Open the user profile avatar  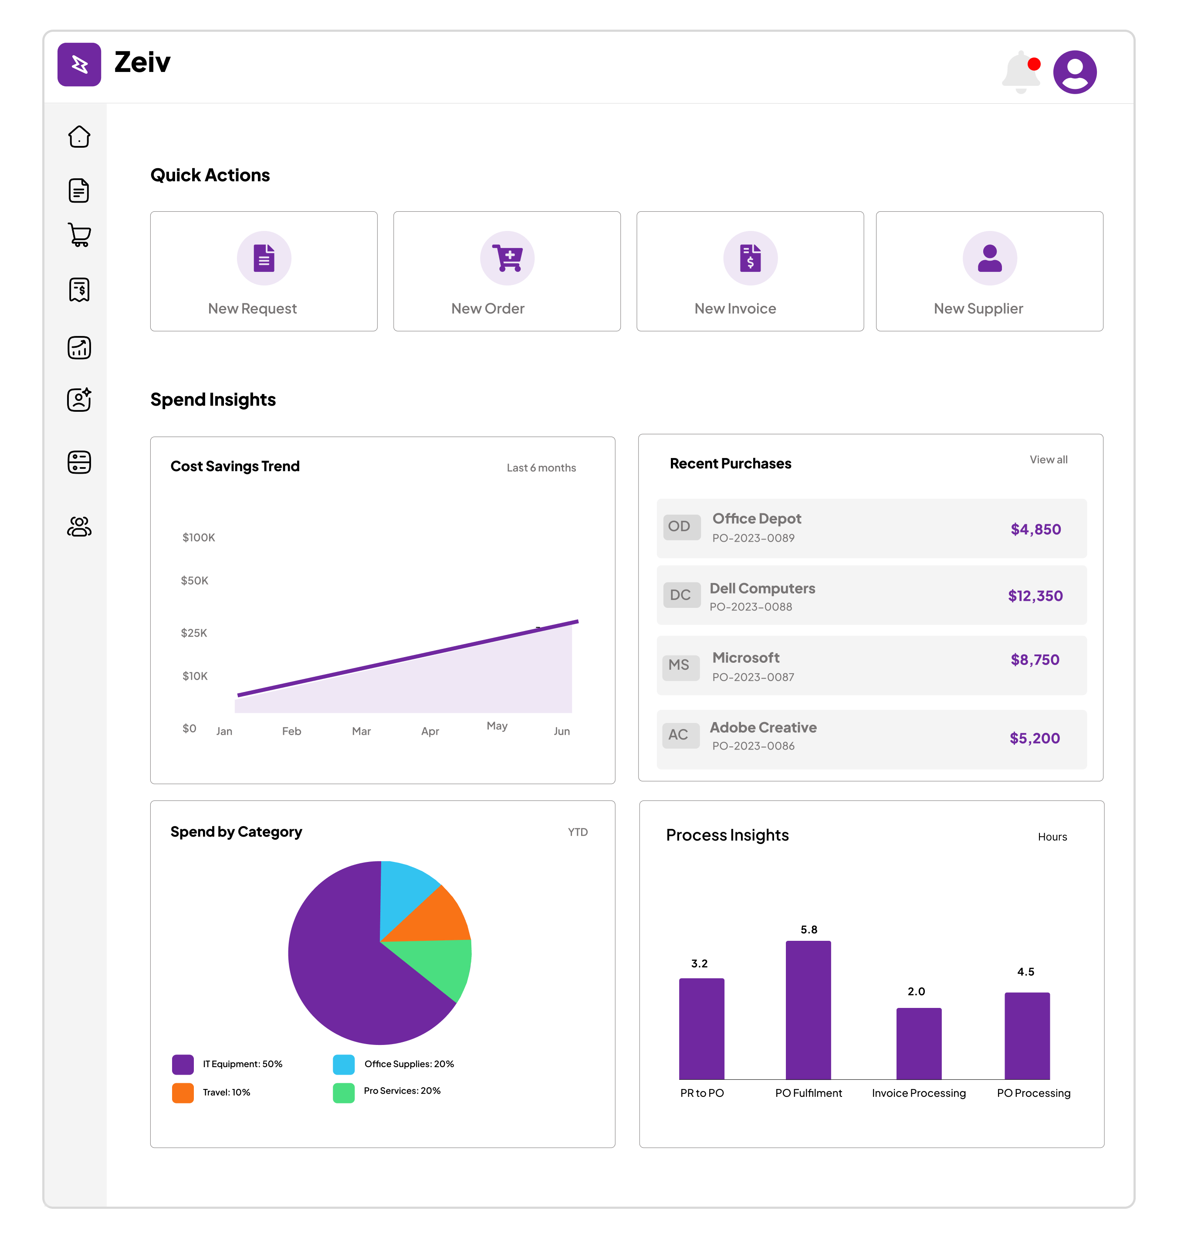[x=1074, y=72]
